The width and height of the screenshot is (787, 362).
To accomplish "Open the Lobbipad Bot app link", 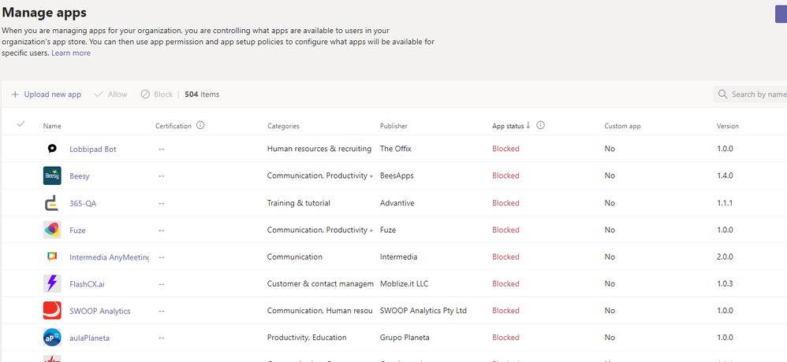I will tap(93, 149).
